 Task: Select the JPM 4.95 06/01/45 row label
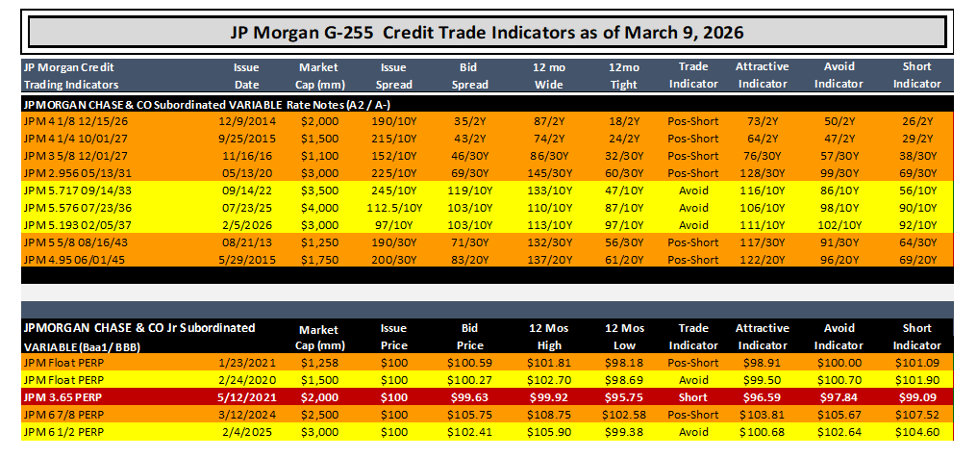[74, 259]
